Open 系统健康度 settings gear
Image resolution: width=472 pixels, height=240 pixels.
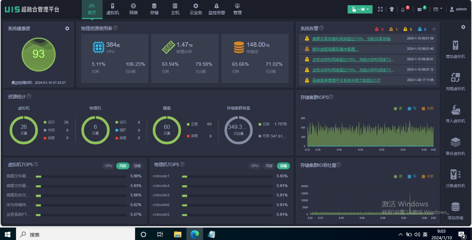click(x=67, y=28)
